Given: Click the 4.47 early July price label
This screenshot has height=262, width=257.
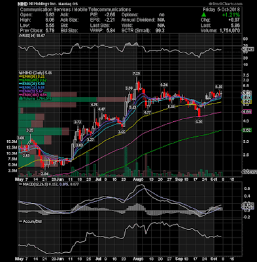Looking at the screenshot, I should pos(101,109).
